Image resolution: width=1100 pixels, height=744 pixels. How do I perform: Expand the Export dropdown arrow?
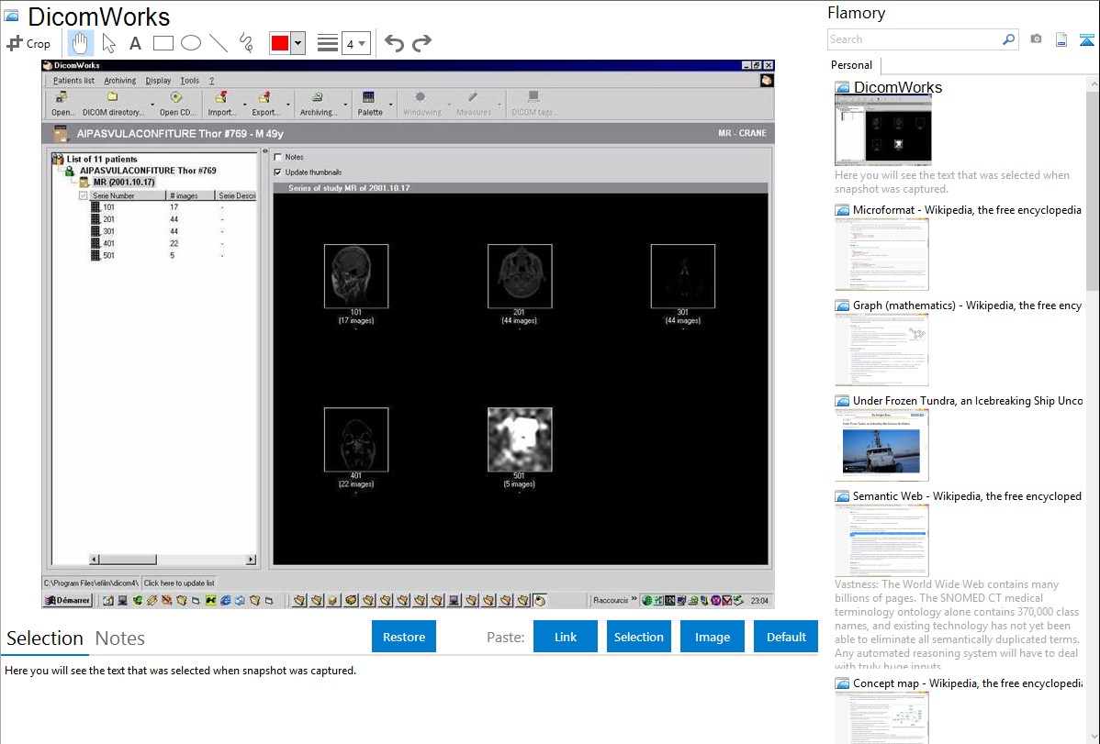click(287, 105)
